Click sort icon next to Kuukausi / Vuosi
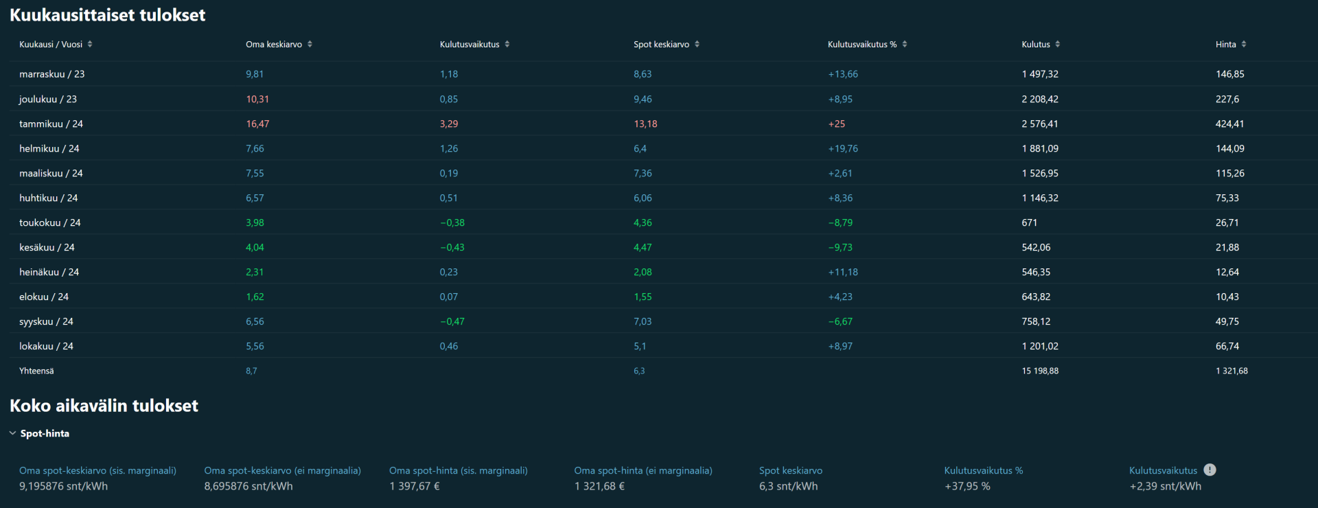 (x=90, y=44)
